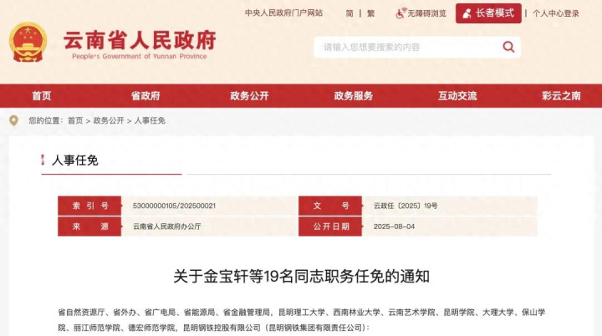Screen dimensions: 602x336
Task: Click the 索引号 label cell
Action: (89, 206)
